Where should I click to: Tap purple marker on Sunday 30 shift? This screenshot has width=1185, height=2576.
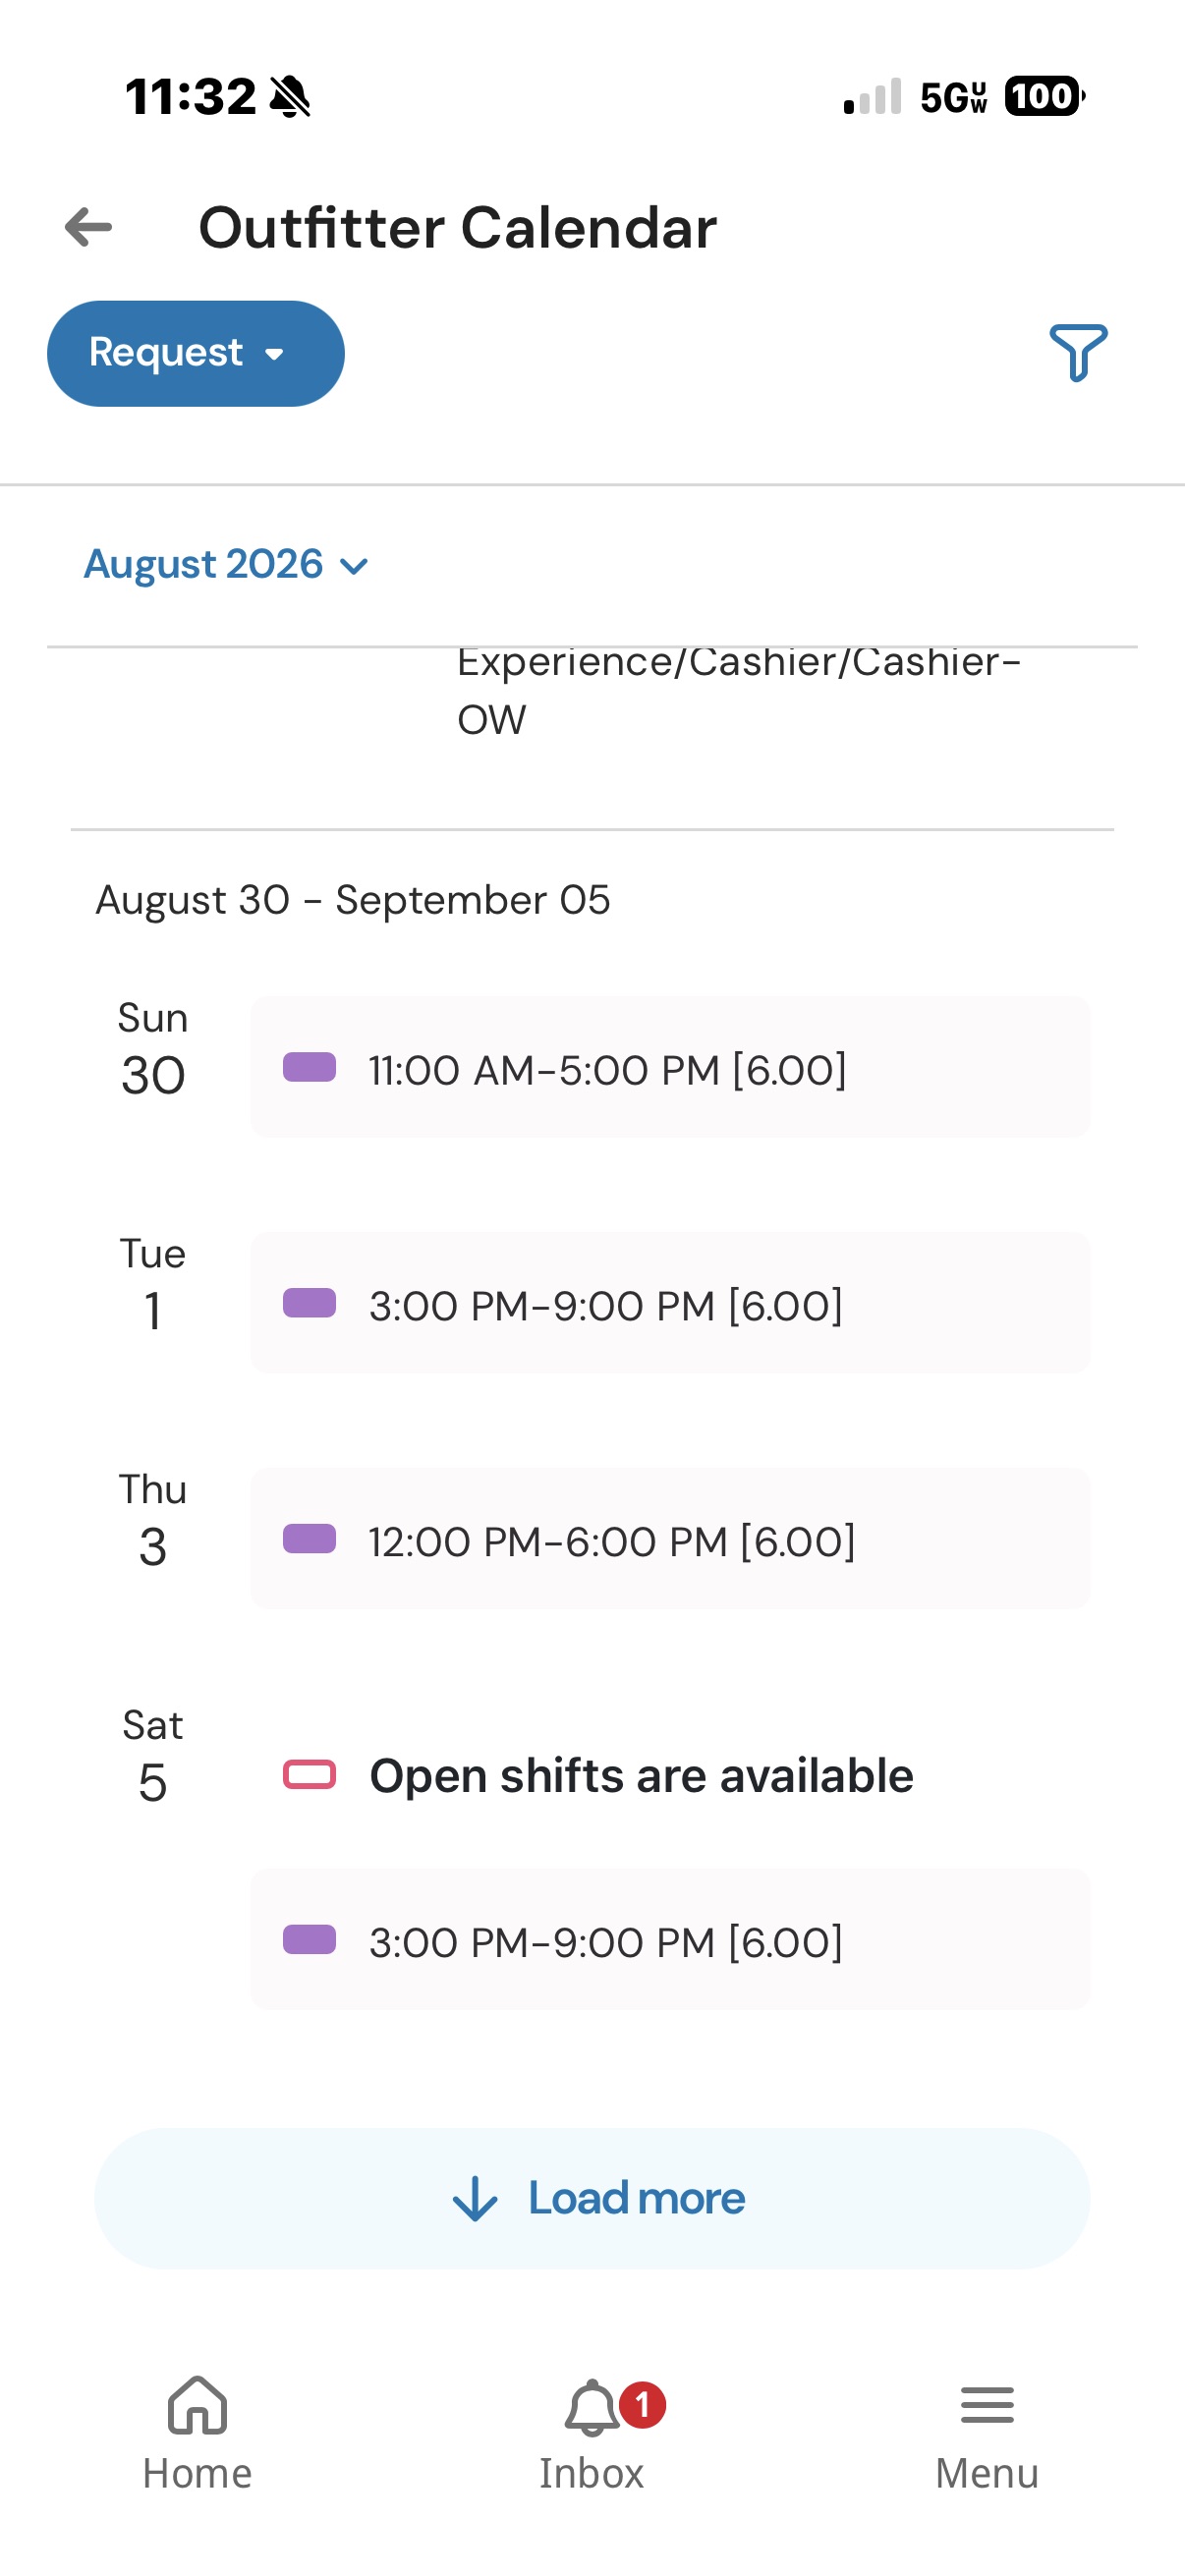click(309, 1067)
